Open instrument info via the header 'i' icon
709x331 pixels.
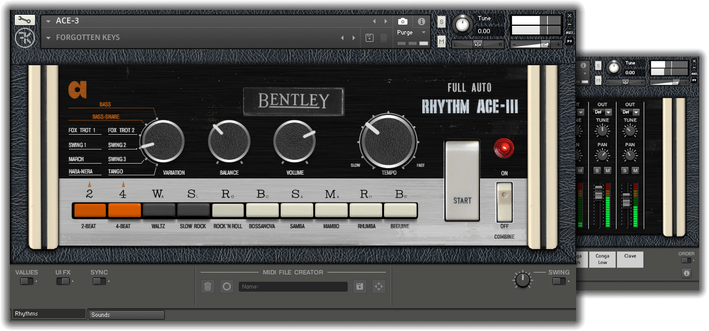(x=422, y=22)
